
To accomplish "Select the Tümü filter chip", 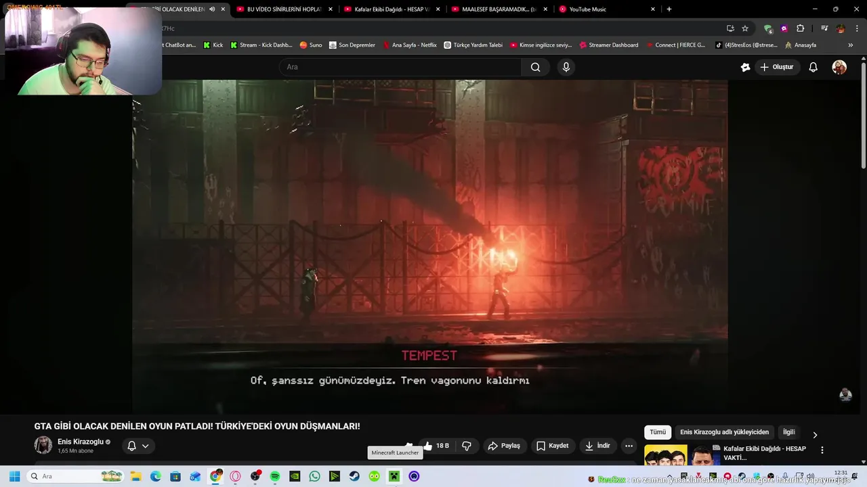I will tap(658, 432).
